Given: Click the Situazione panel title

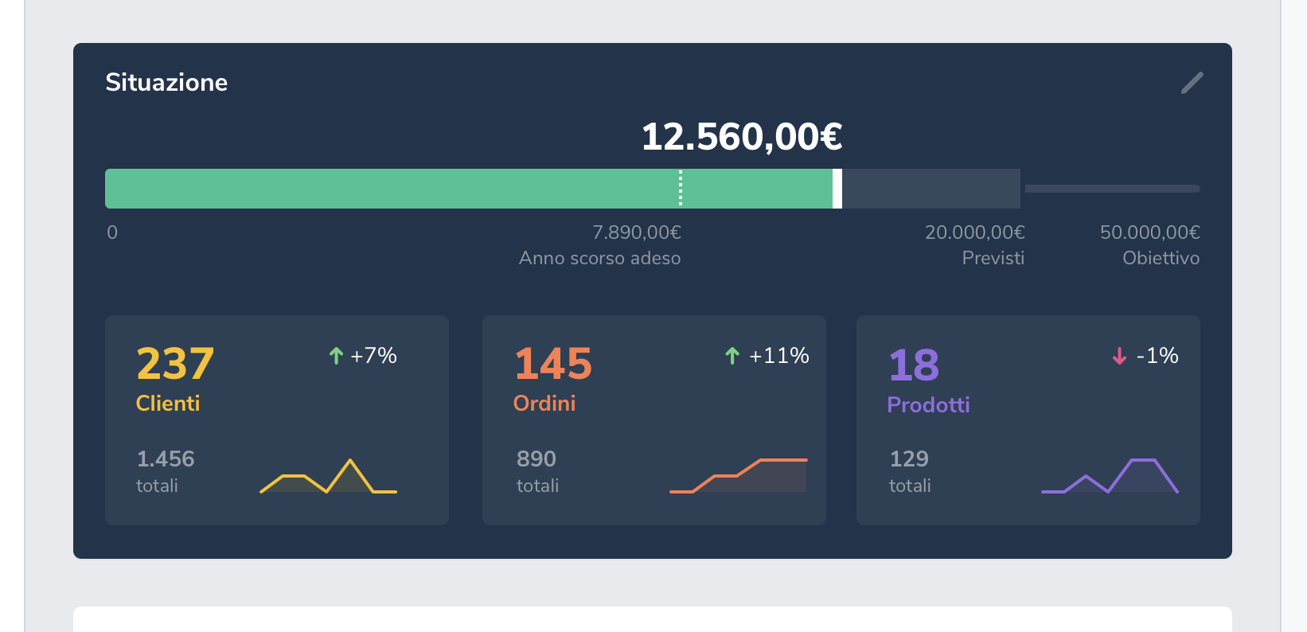Looking at the screenshot, I should (x=166, y=83).
